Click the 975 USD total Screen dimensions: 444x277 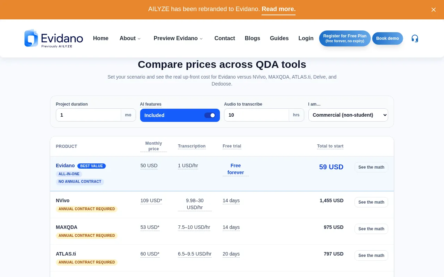pyautogui.click(x=334, y=227)
